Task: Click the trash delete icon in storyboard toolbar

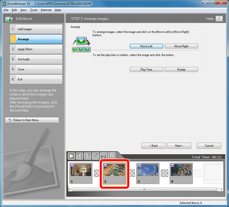Action: click(x=111, y=156)
